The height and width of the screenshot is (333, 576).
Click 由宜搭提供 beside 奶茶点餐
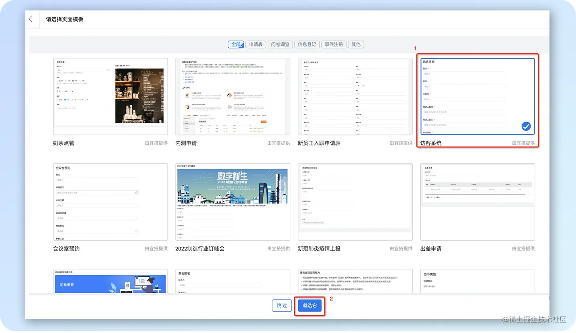click(156, 143)
